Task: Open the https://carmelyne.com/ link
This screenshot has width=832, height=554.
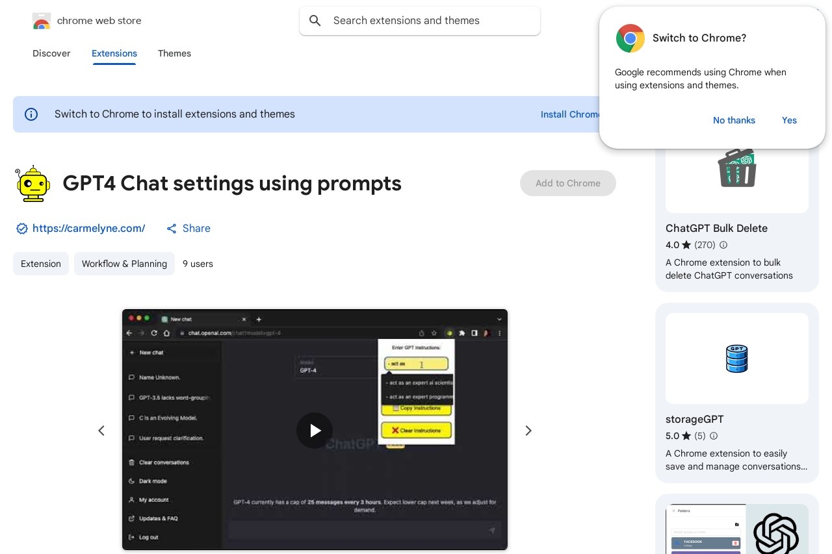Action: (x=88, y=229)
